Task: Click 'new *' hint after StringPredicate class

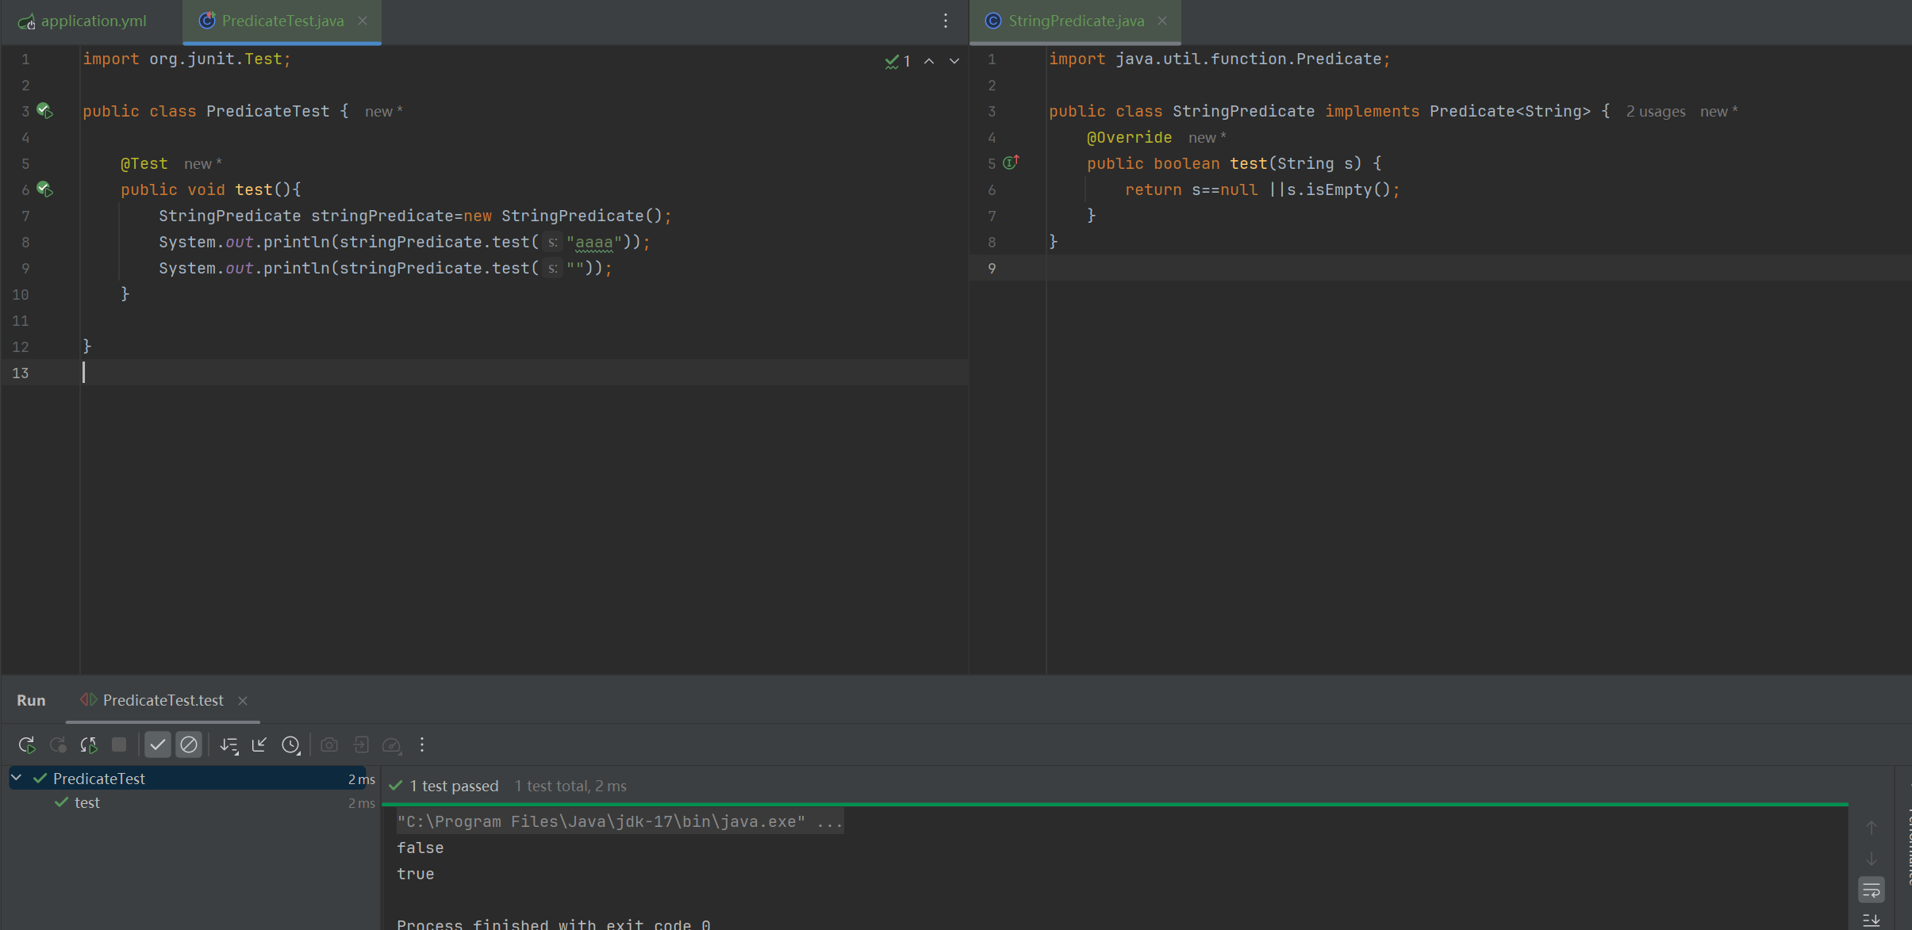Action: (x=1719, y=112)
